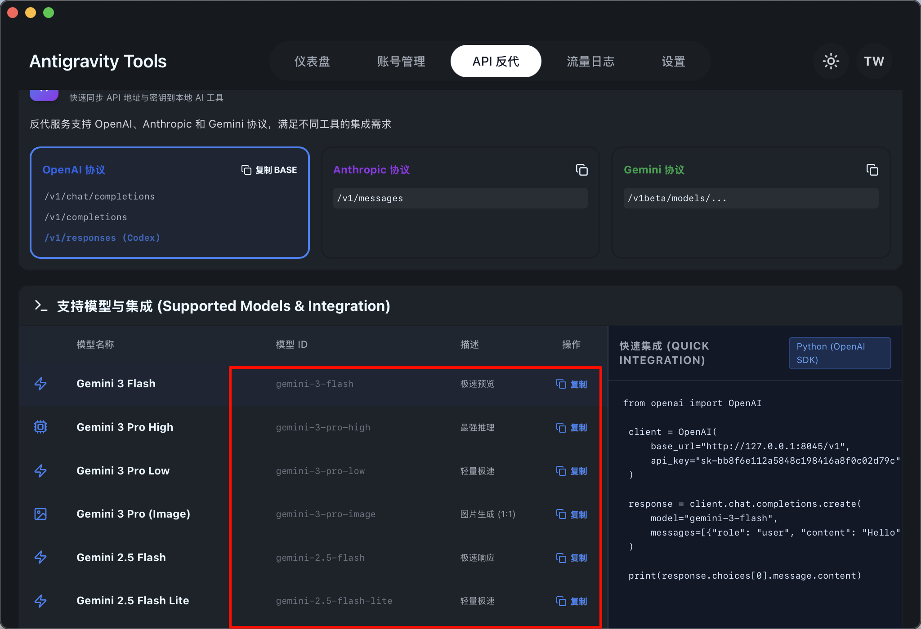Copy the gemini-3-pro-high model ID
Image resolution: width=921 pixels, height=629 pixels.
point(572,427)
